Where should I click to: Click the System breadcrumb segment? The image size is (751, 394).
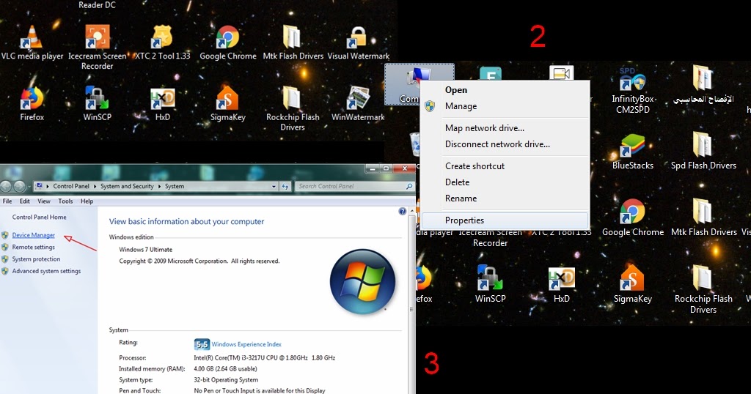tap(175, 187)
